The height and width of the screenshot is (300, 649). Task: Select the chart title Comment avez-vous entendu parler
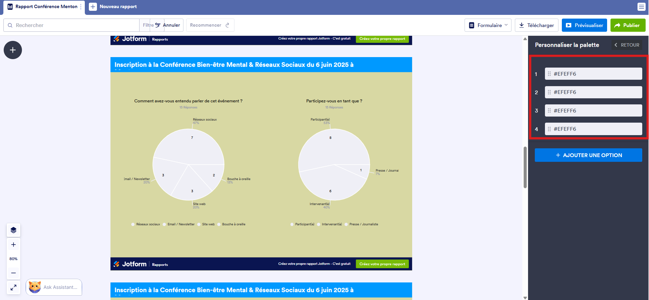(188, 101)
